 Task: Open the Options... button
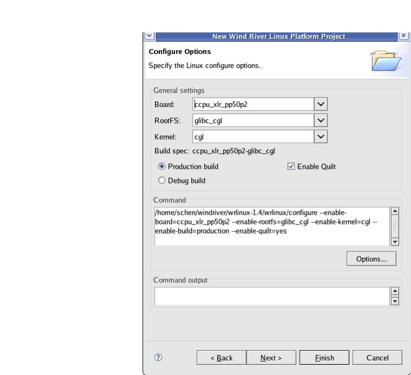[x=372, y=259]
